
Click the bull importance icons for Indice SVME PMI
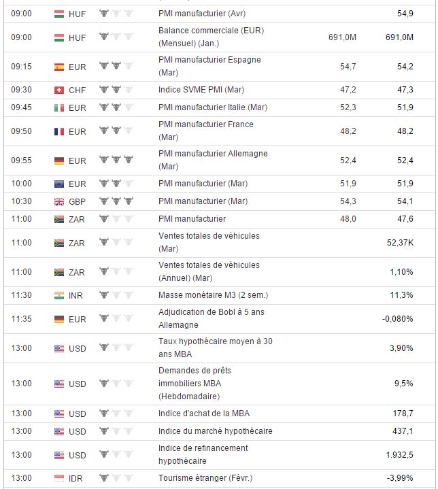(x=116, y=90)
